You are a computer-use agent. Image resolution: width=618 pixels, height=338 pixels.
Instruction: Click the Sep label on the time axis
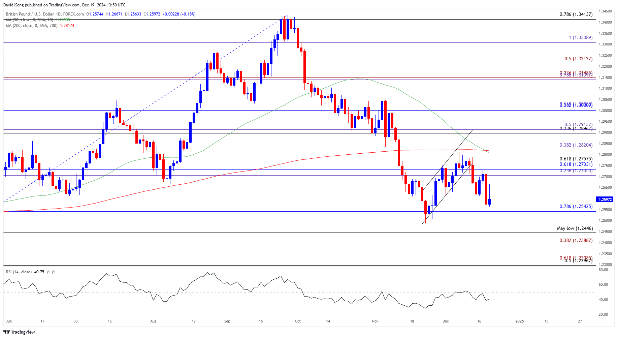tap(227, 321)
